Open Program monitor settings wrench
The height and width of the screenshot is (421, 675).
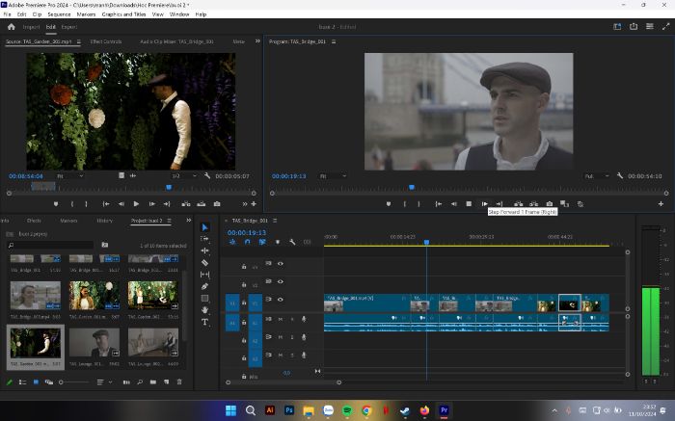(x=620, y=175)
